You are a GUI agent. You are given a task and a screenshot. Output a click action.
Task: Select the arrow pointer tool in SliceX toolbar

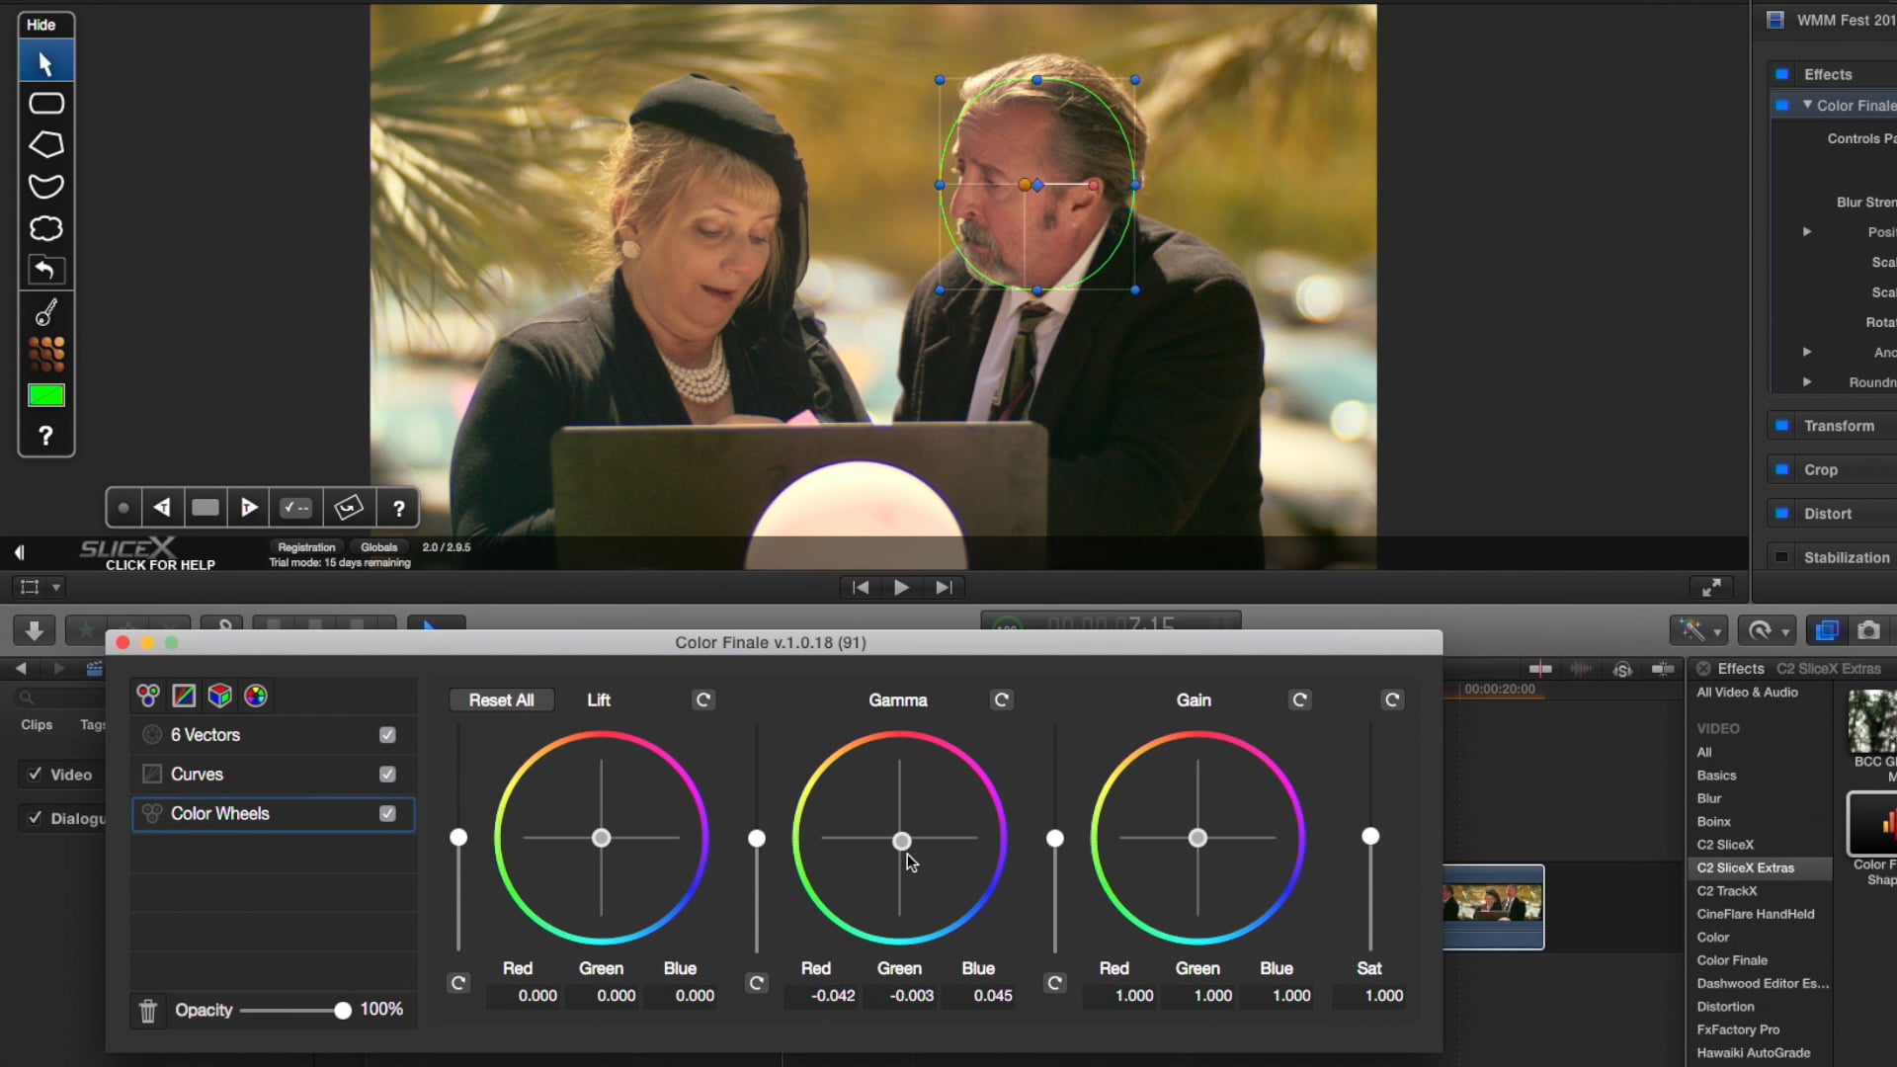coord(45,63)
